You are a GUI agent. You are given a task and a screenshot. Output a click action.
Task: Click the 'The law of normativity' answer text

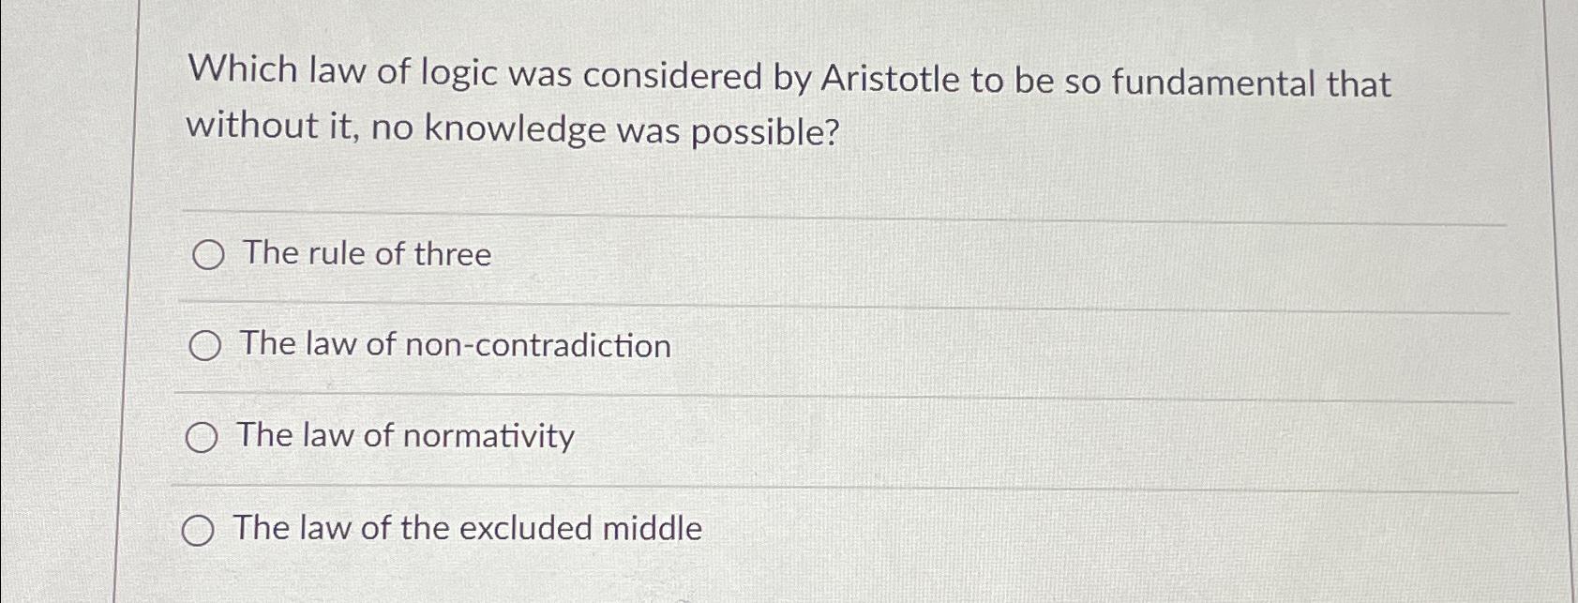pyautogui.click(x=405, y=435)
